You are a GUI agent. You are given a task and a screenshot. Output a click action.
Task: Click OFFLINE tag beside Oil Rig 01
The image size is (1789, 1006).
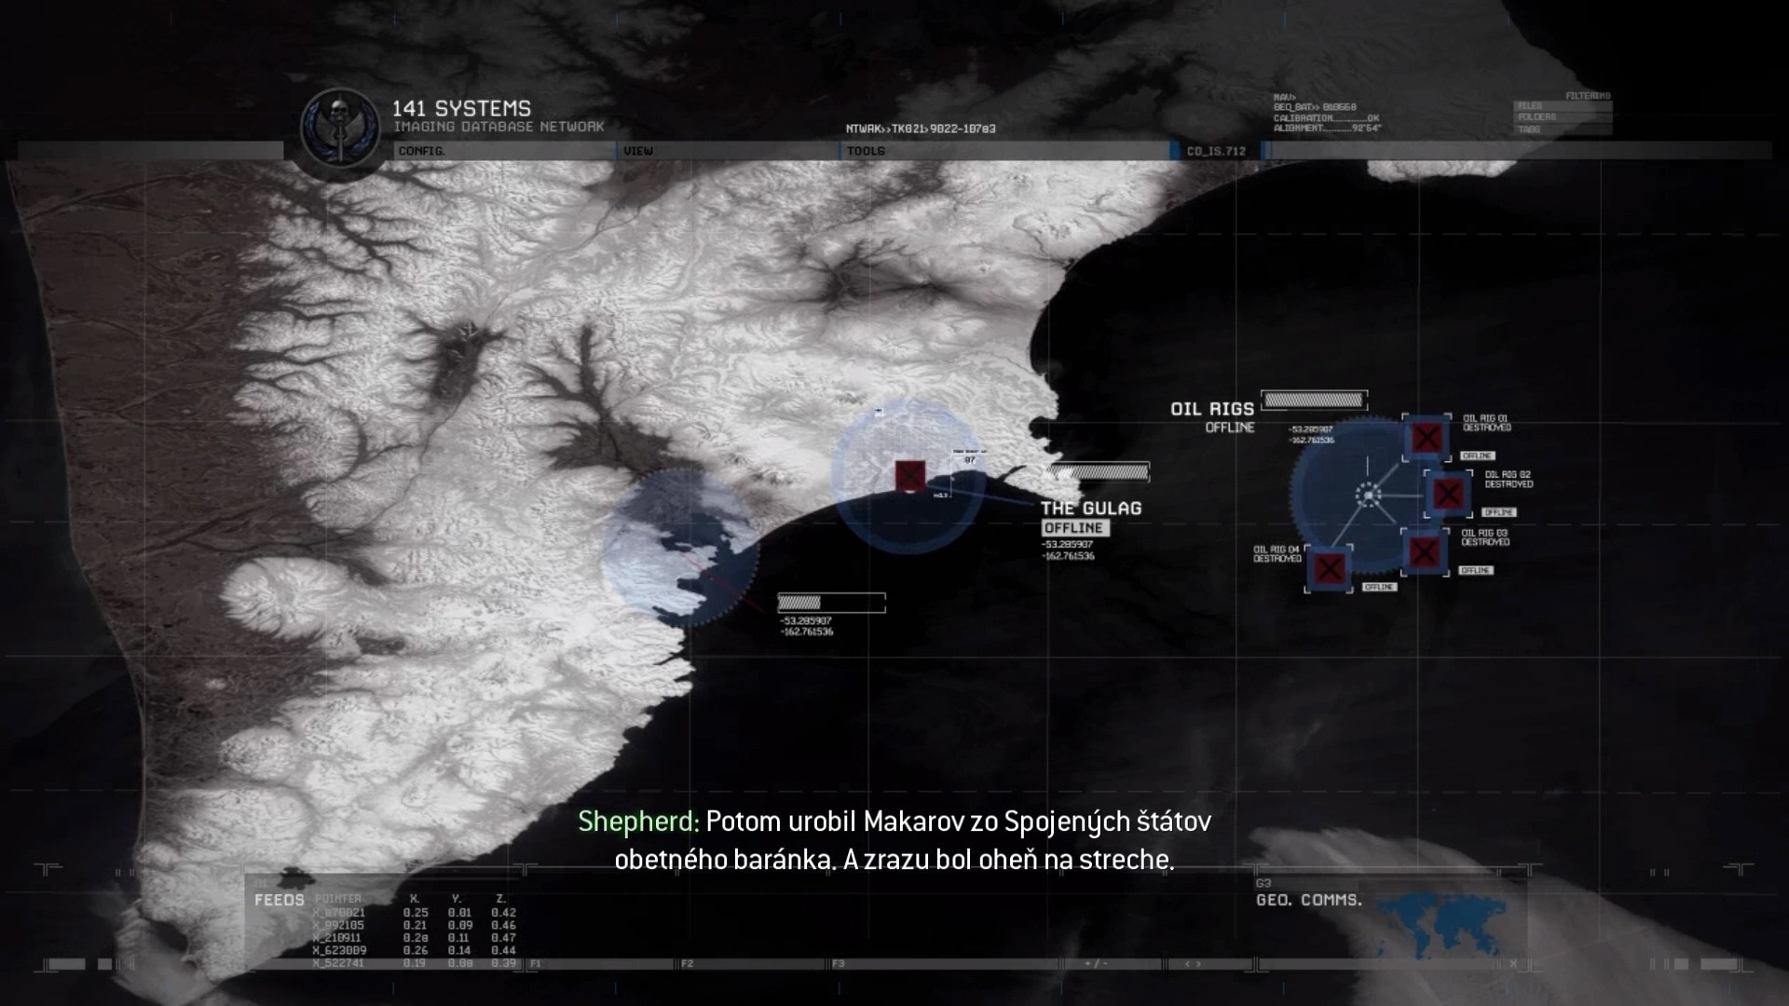[x=1478, y=455]
